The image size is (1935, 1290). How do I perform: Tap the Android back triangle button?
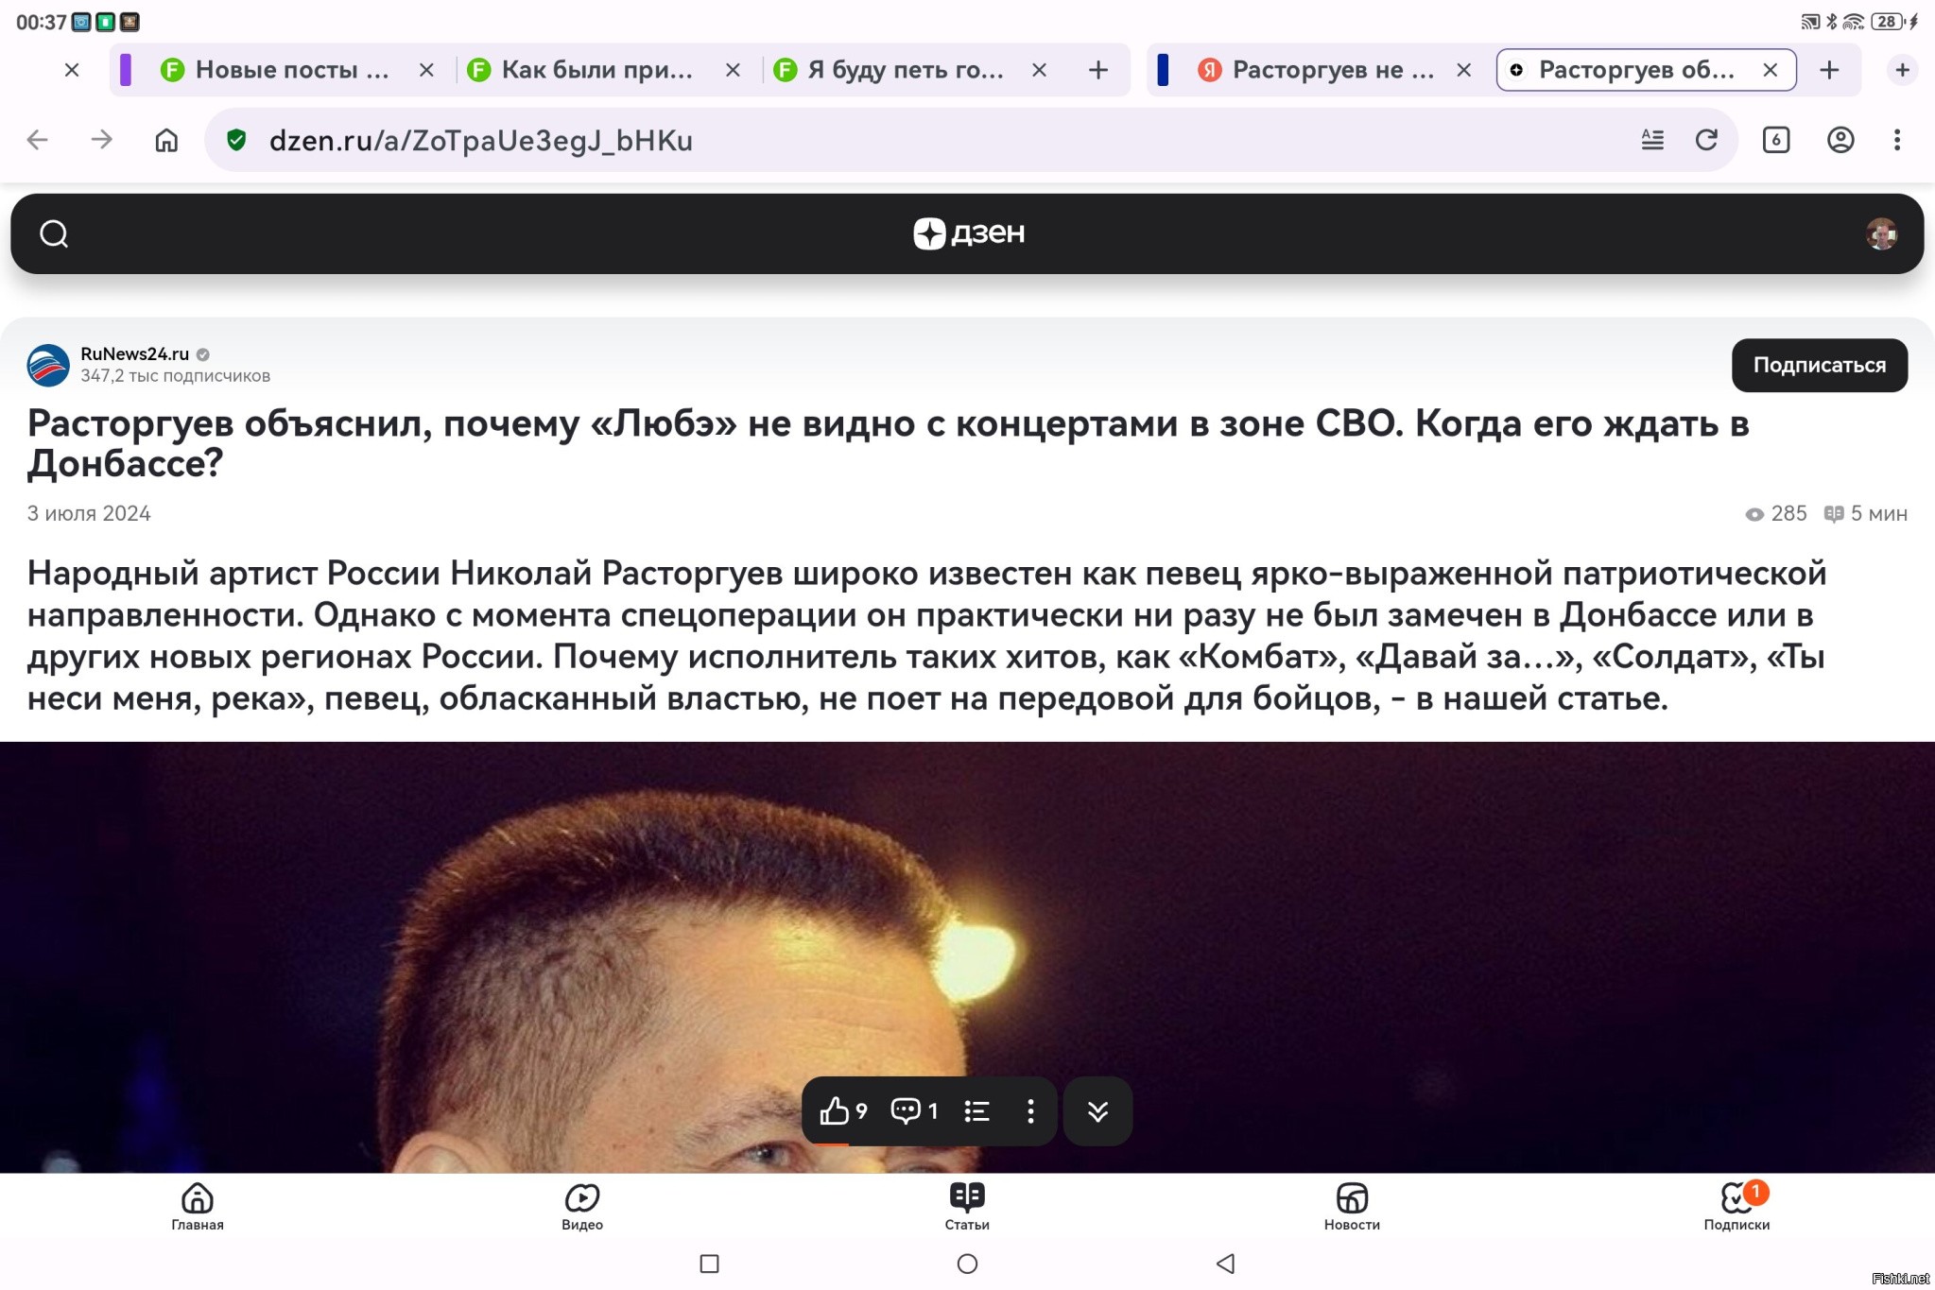click(1225, 1264)
